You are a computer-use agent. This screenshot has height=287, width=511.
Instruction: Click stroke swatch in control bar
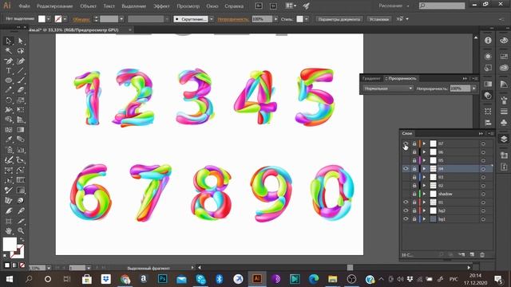58,19
